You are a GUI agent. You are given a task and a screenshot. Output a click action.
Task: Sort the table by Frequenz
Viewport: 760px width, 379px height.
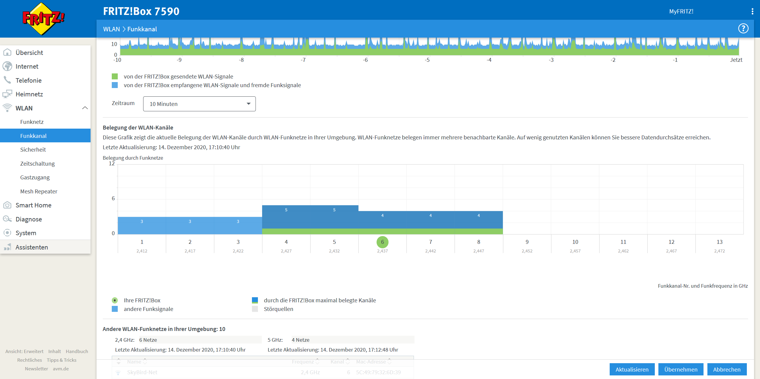click(x=305, y=361)
